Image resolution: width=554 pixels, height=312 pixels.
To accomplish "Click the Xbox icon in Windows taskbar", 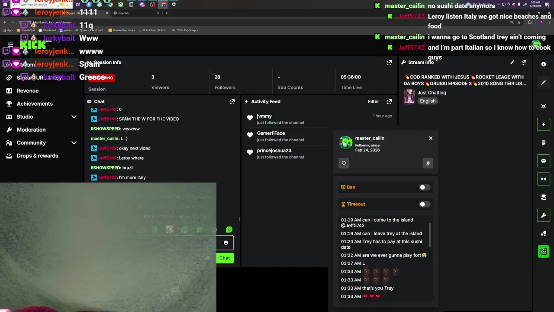I will click(121, 4).
